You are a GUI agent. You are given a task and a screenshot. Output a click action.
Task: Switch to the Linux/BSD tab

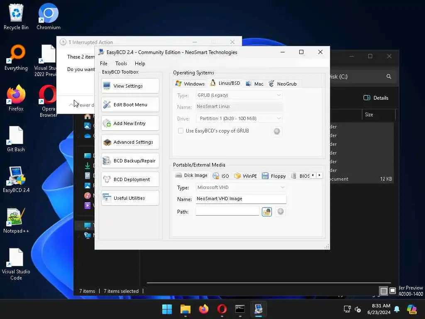click(x=225, y=83)
